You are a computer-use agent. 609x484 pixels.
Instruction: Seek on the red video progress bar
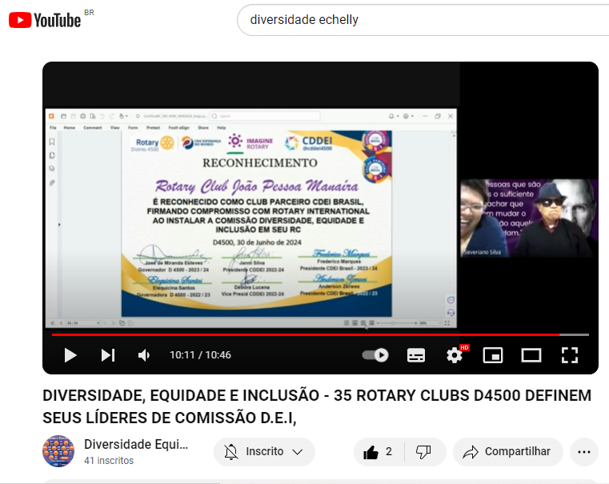tap(320, 334)
